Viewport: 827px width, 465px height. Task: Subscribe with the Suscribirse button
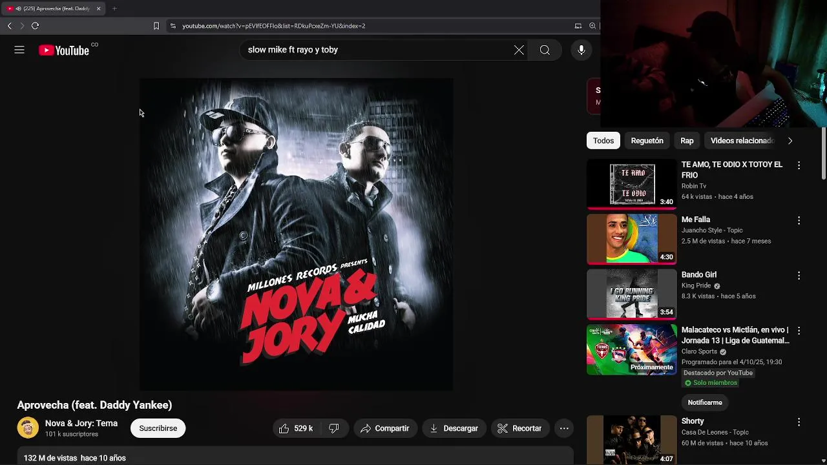pos(158,428)
